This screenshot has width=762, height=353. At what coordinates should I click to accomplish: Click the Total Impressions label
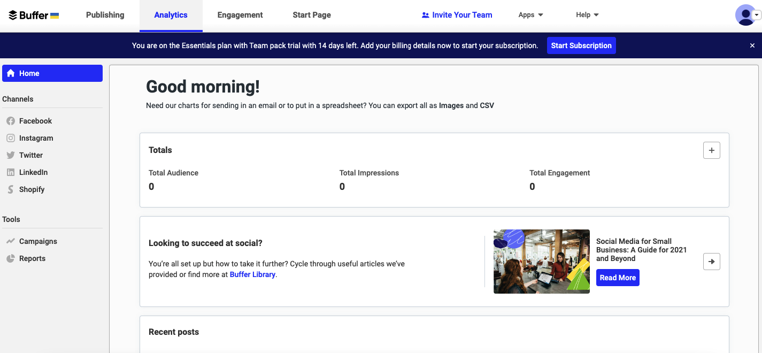pyautogui.click(x=369, y=173)
